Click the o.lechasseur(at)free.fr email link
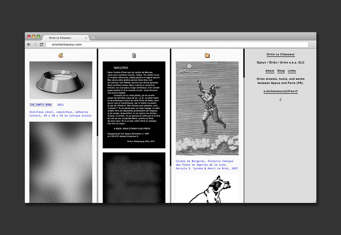The height and width of the screenshot is (235, 341). [x=280, y=91]
